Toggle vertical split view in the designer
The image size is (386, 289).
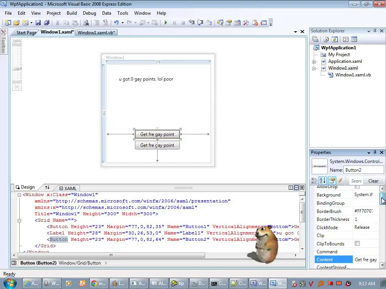point(291,188)
